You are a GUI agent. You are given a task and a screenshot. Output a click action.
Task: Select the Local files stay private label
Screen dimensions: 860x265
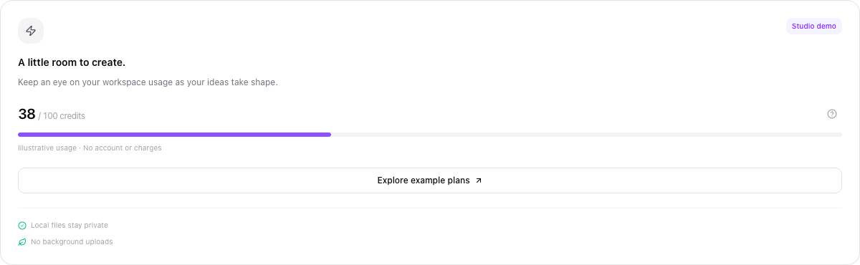[70, 225]
